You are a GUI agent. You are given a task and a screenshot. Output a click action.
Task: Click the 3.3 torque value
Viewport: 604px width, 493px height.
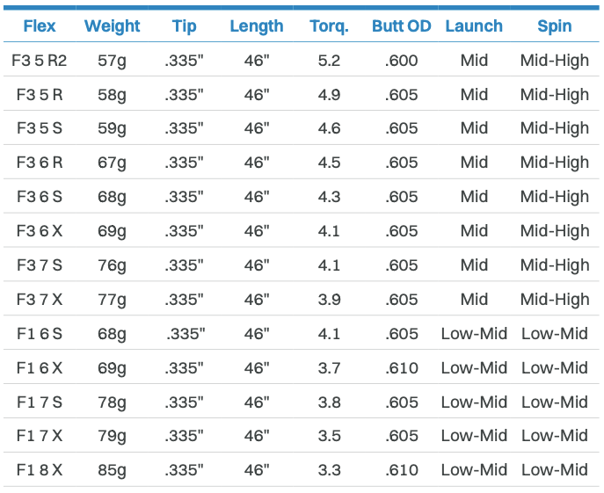(x=330, y=470)
